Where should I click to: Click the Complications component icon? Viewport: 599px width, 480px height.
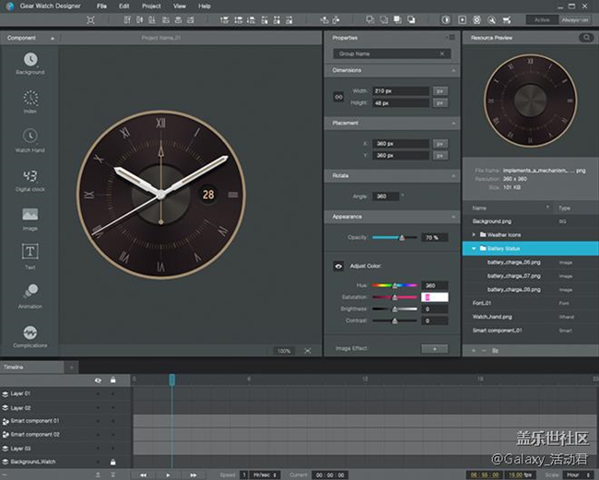click(29, 332)
